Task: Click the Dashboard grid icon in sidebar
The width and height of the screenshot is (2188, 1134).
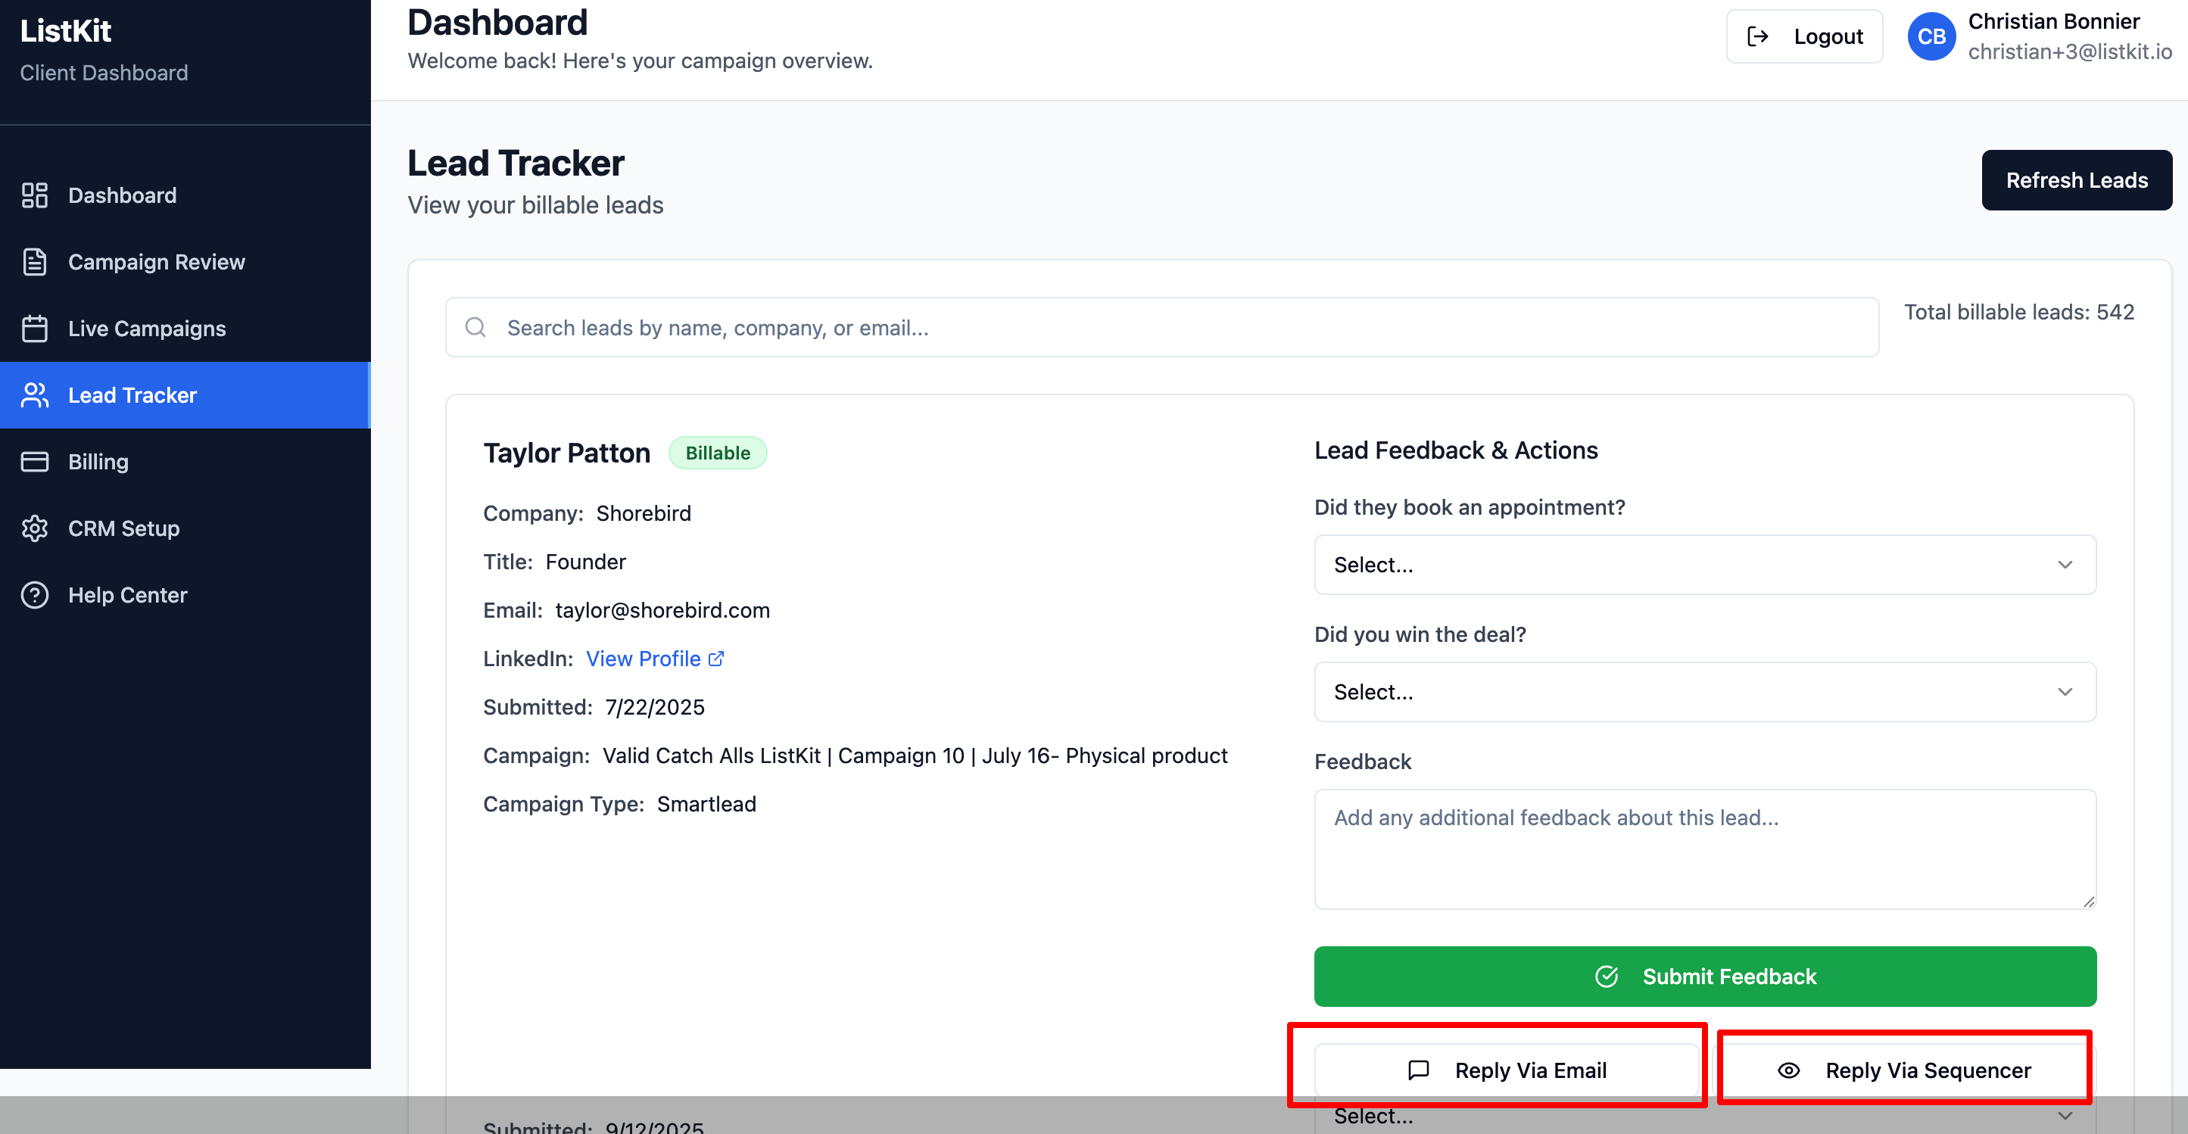Action: click(35, 195)
